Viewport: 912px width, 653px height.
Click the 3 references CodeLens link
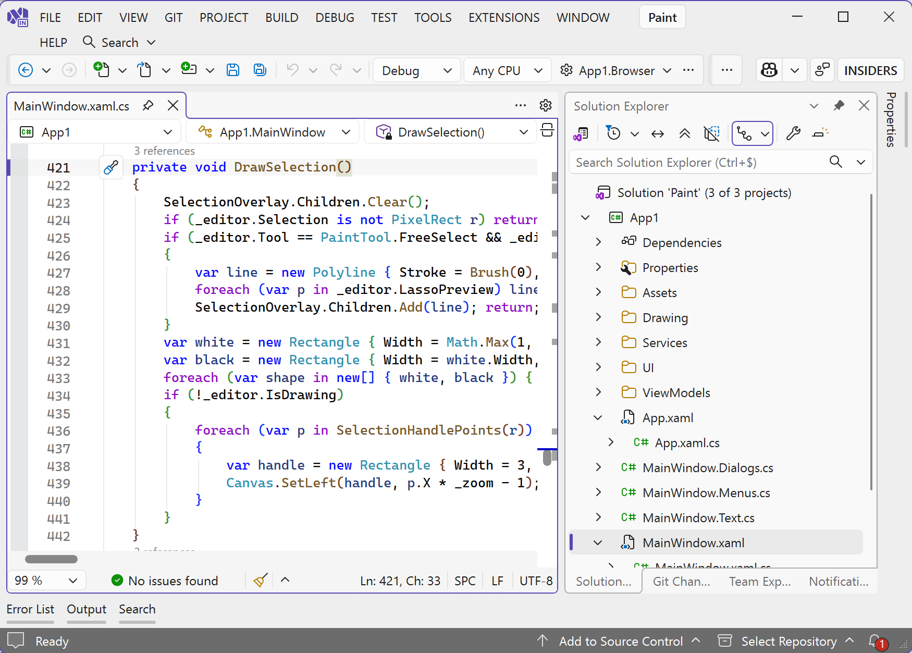coord(164,151)
